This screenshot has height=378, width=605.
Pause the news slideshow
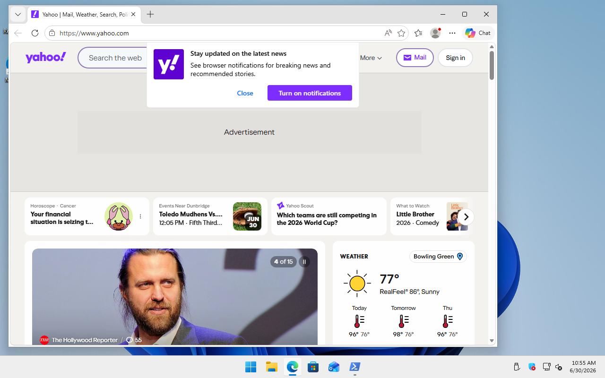click(x=304, y=261)
